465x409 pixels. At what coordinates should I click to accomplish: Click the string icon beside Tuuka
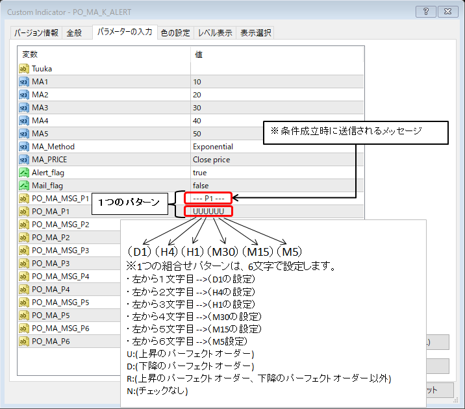(x=24, y=69)
